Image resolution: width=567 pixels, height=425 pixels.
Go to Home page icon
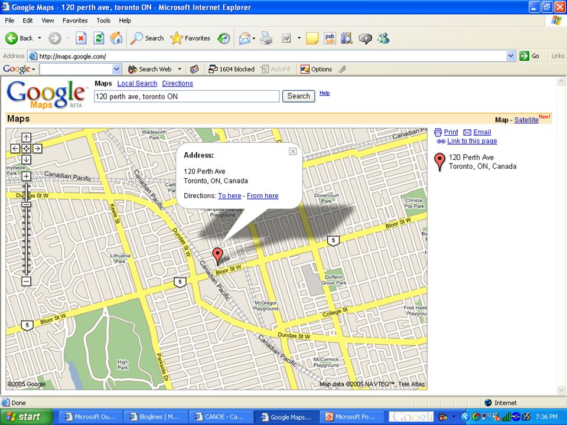(x=116, y=38)
